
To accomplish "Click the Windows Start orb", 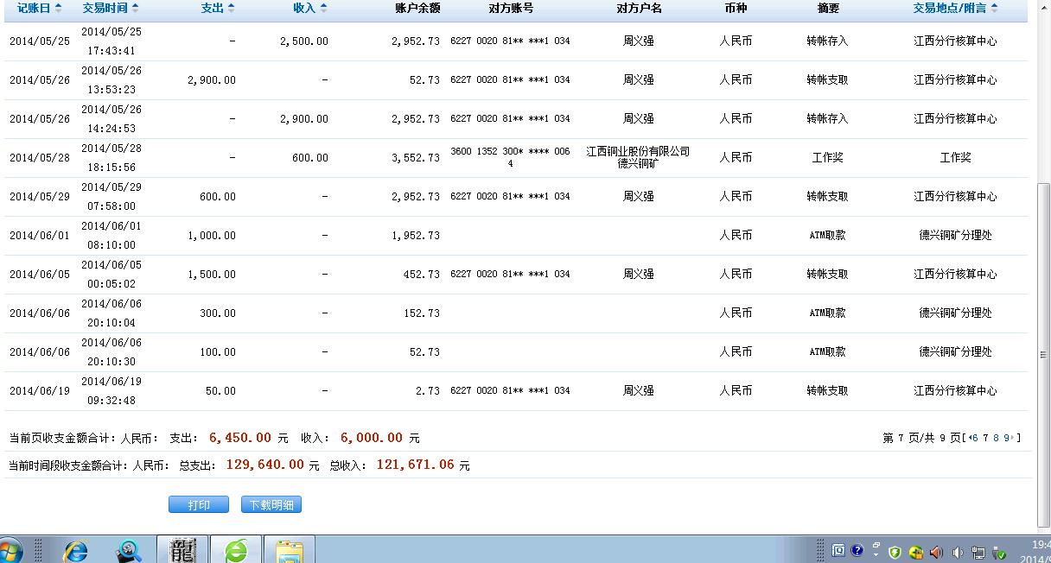I will click(10, 551).
